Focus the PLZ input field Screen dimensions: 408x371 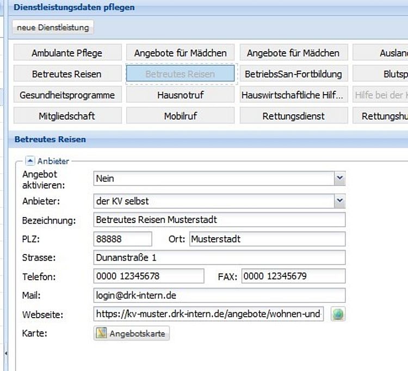click(122, 239)
